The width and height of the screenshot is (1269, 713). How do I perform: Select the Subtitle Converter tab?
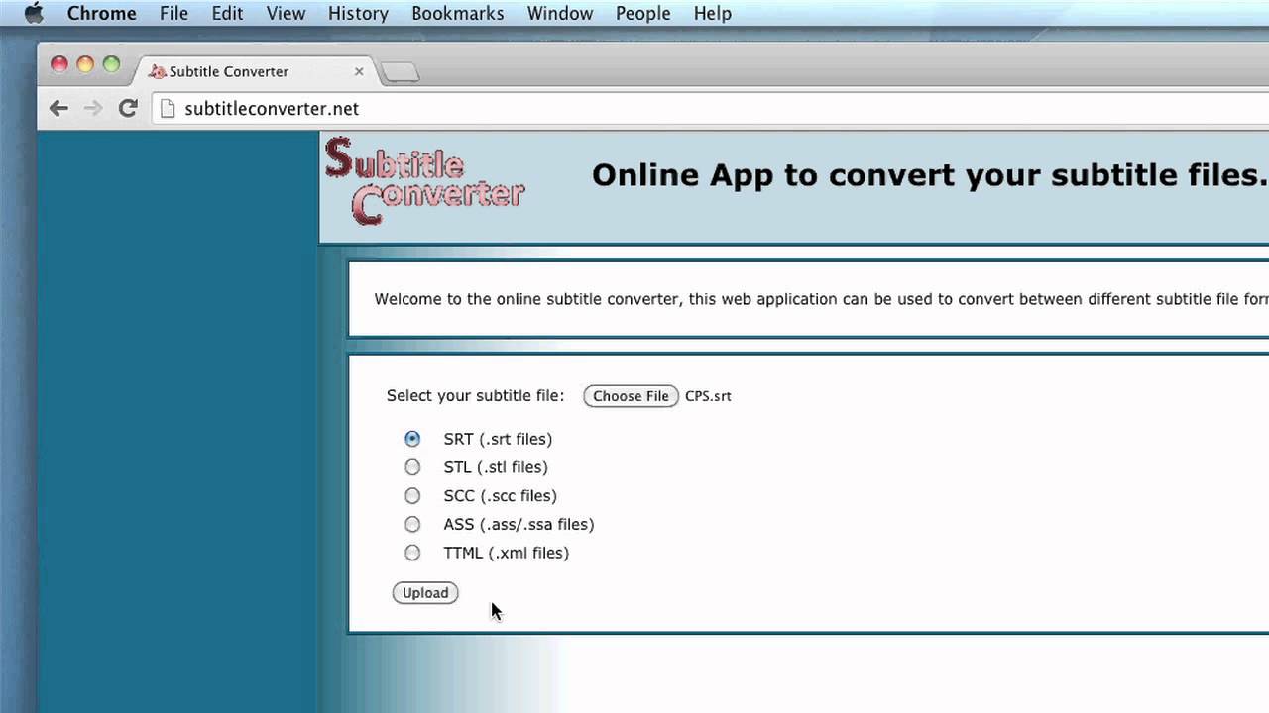click(x=256, y=71)
